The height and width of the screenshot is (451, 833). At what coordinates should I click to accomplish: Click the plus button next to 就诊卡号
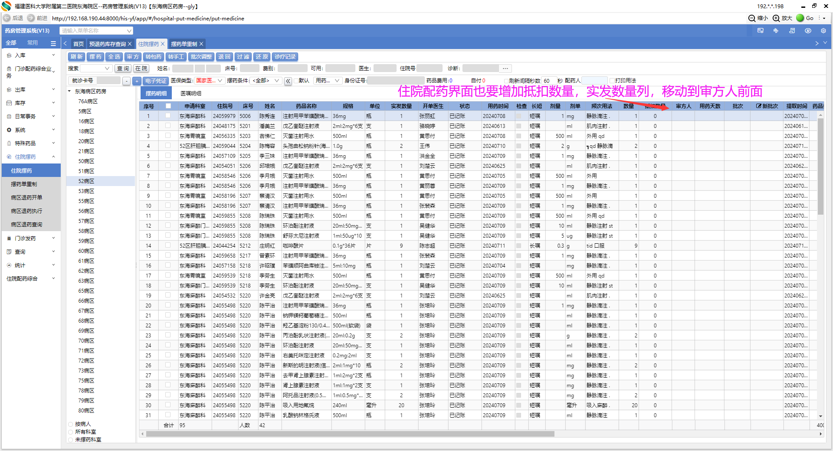coord(137,81)
